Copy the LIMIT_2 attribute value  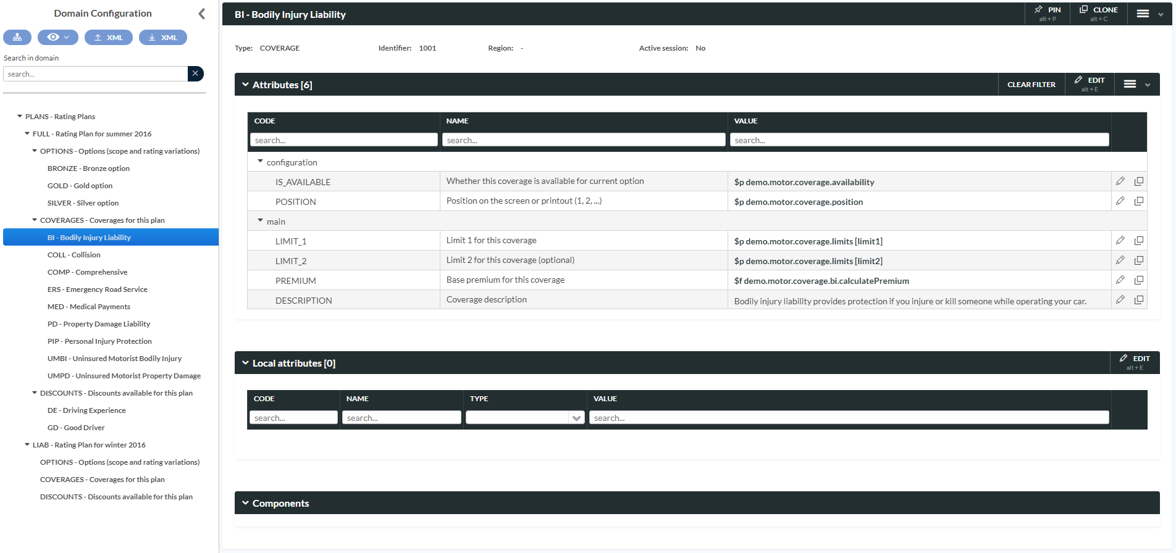pyautogui.click(x=1139, y=260)
